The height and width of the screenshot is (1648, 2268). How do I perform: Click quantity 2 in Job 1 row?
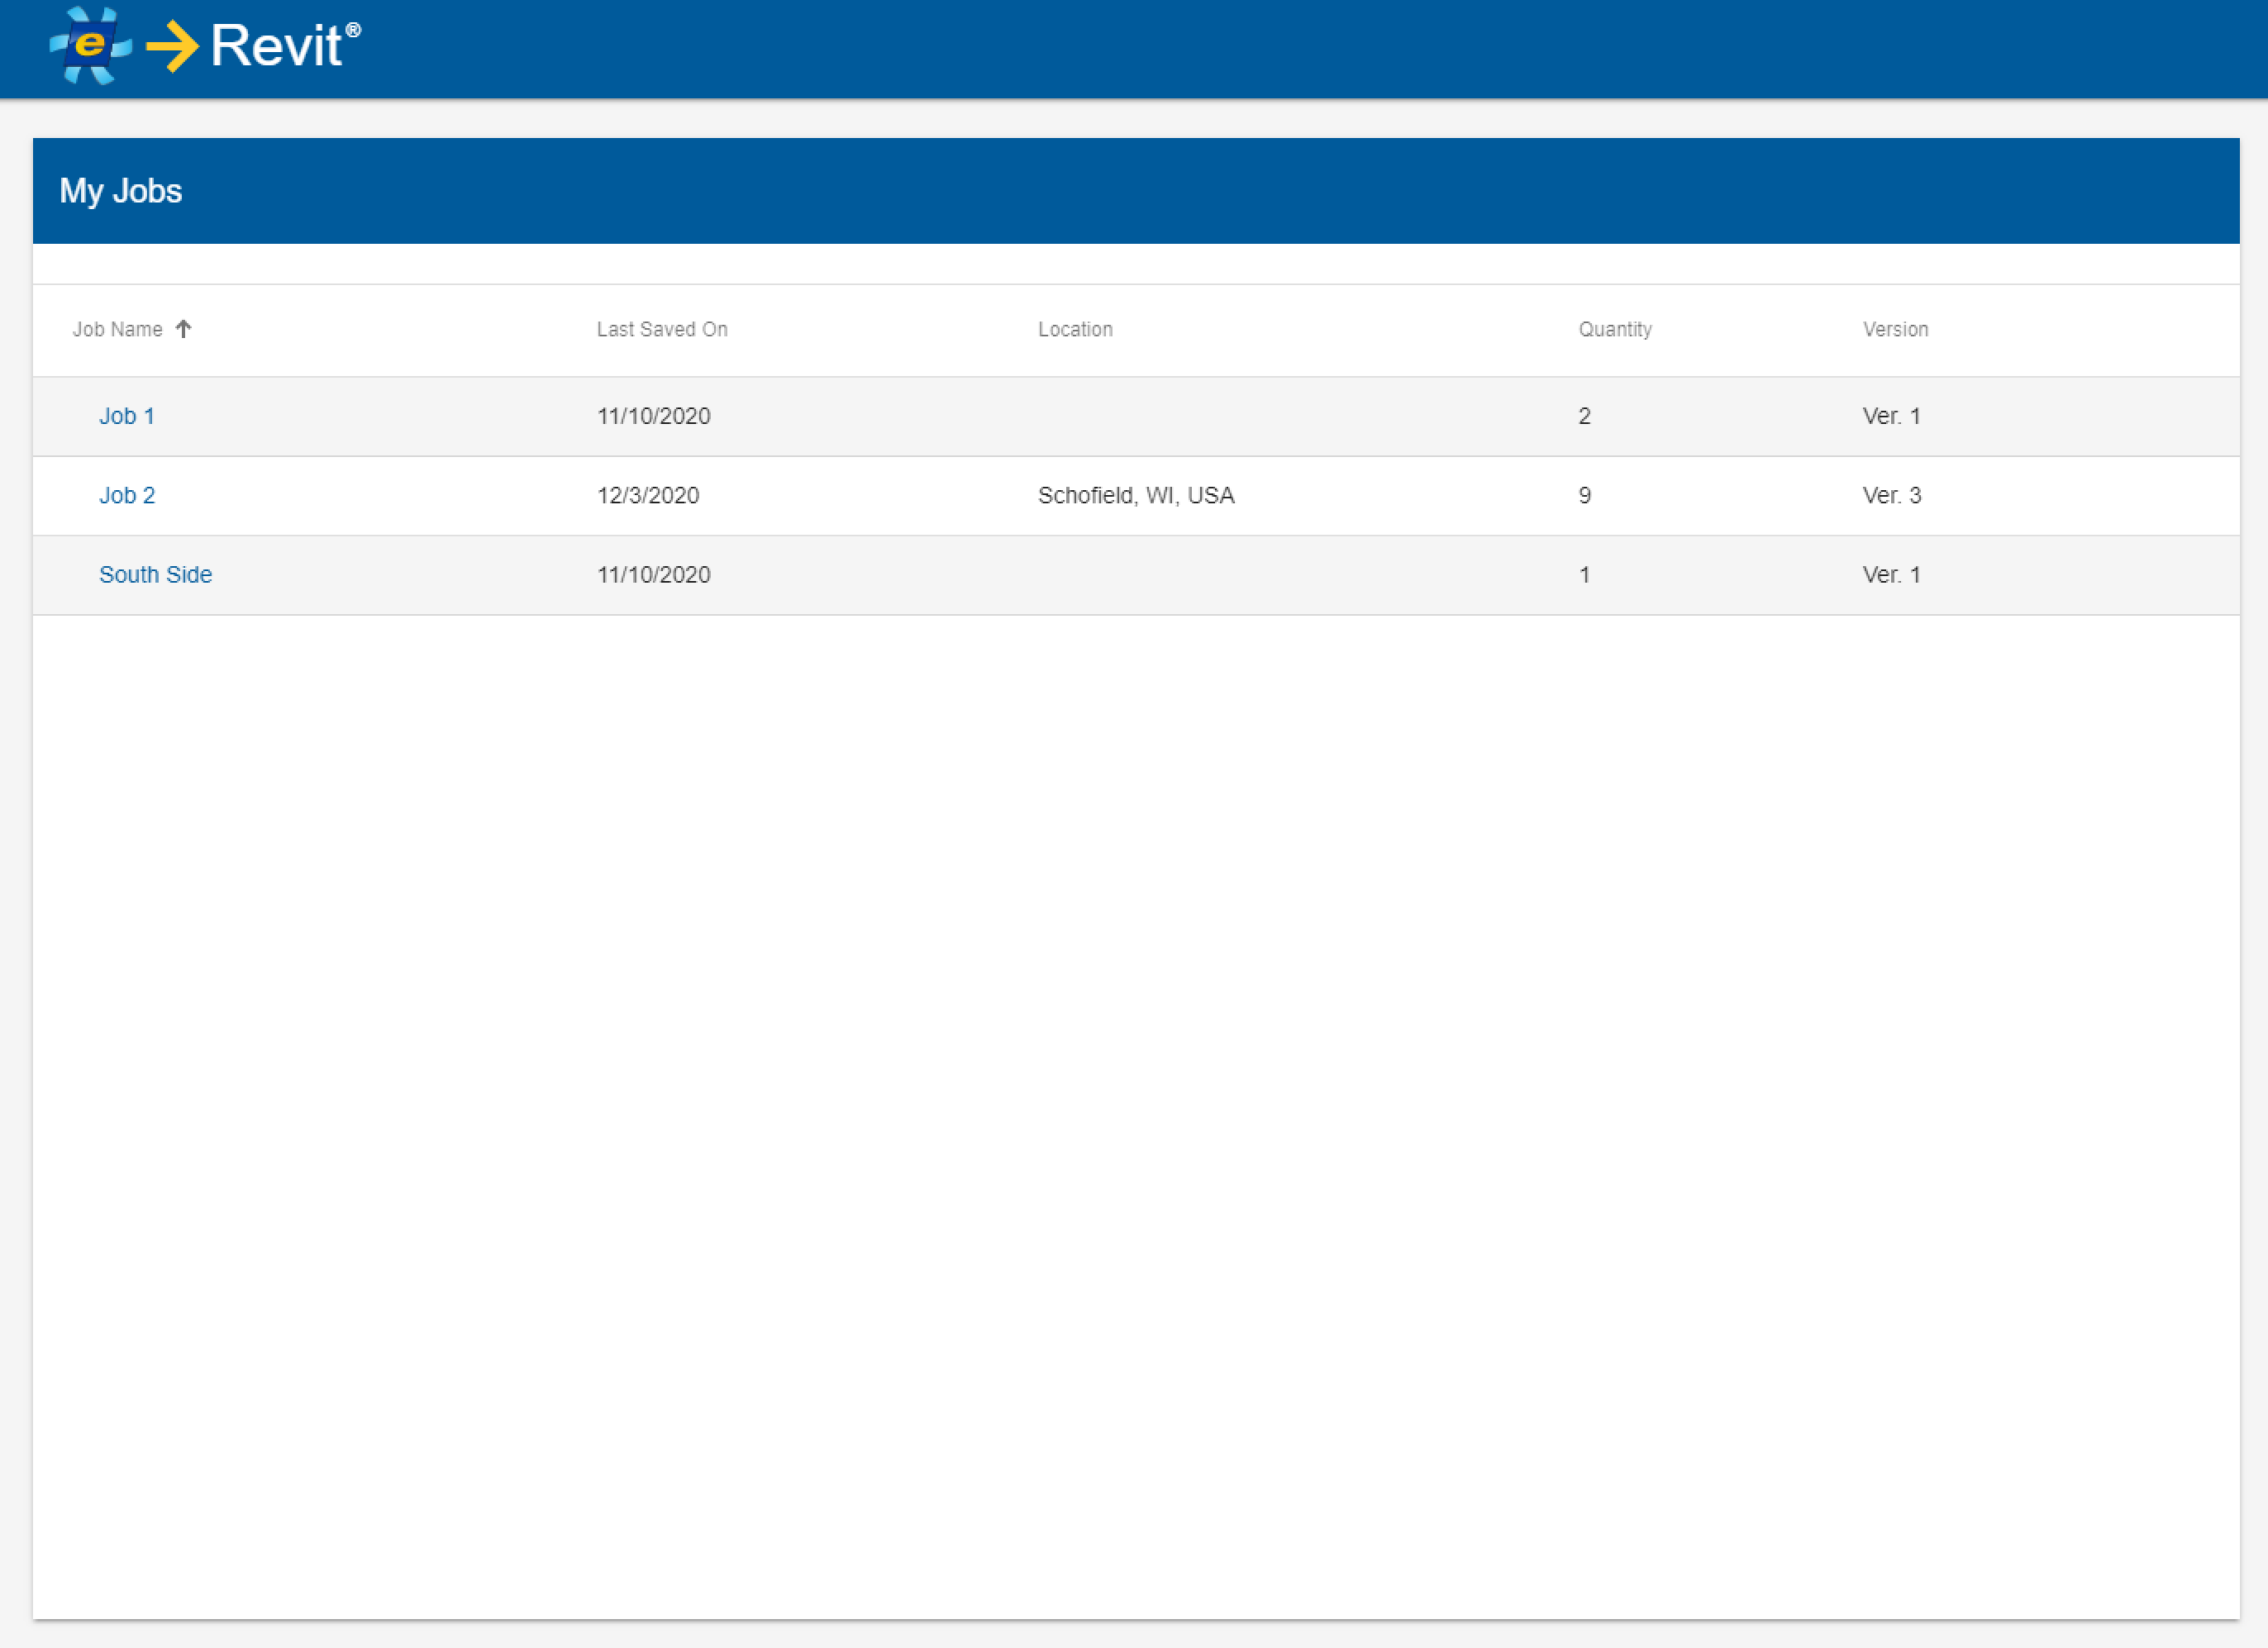point(1584,416)
